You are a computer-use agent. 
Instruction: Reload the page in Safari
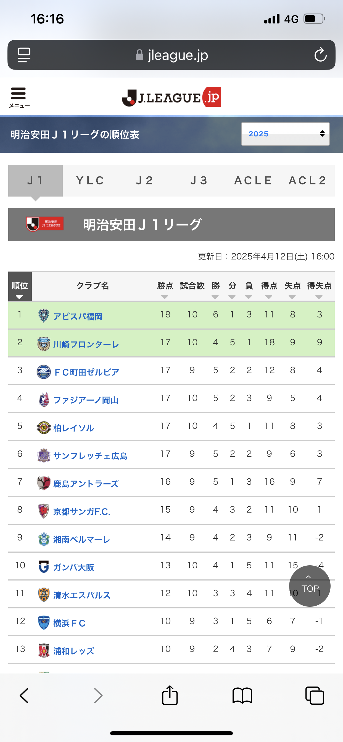[320, 55]
